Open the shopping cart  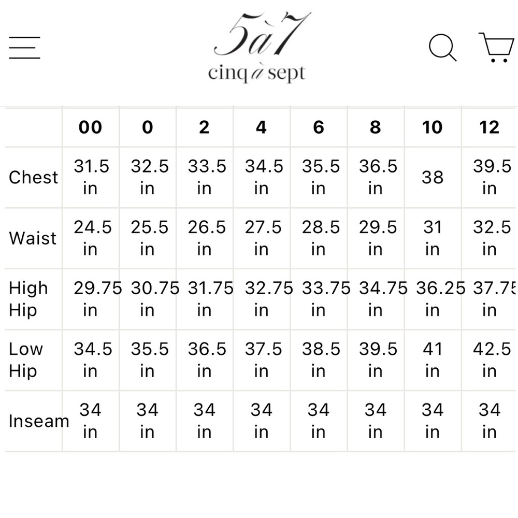pos(497,47)
